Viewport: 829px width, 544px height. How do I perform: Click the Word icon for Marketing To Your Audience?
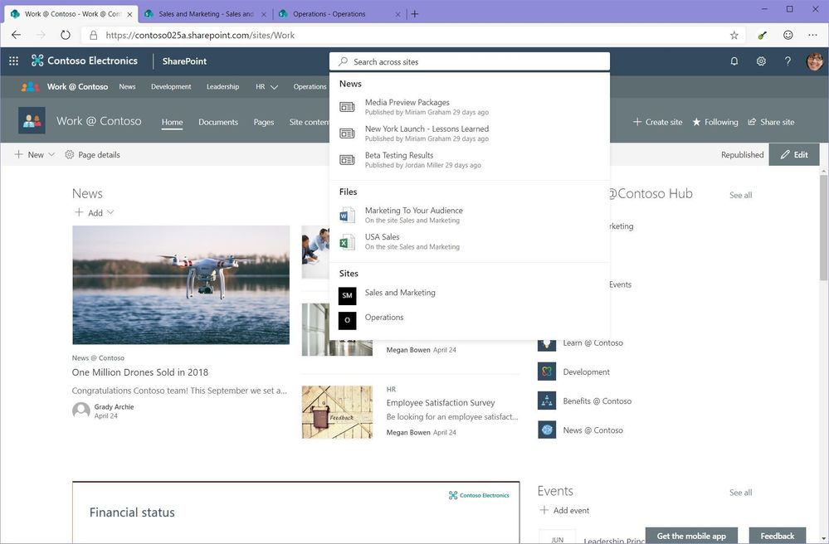click(x=347, y=215)
